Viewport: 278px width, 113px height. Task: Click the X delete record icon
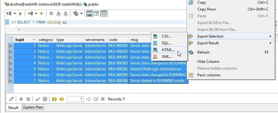(x=28, y=99)
